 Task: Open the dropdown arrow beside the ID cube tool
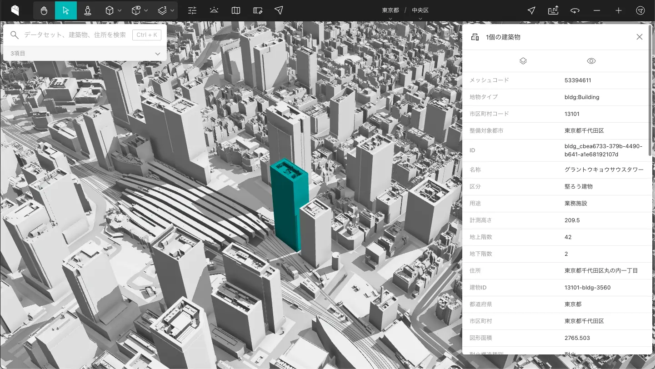click(x=146, y=10)
